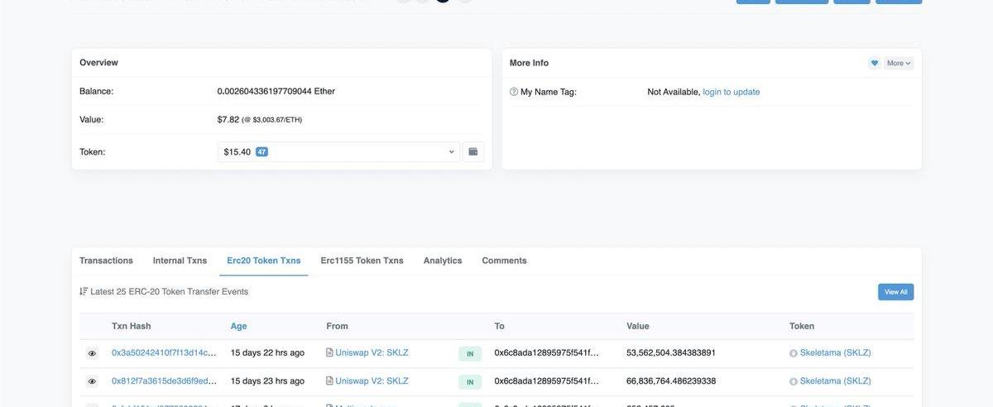Click the help icon beside My Name Tag

[514, 92]
